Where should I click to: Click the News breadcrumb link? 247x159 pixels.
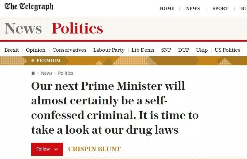46,73
